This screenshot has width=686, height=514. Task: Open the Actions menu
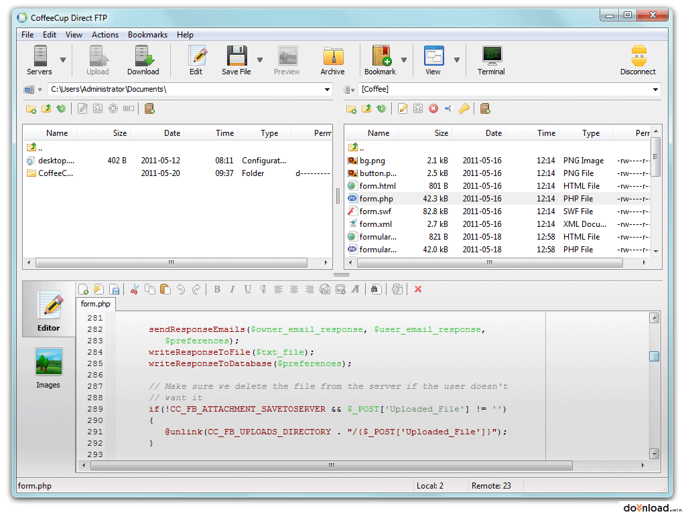[105, 35]
